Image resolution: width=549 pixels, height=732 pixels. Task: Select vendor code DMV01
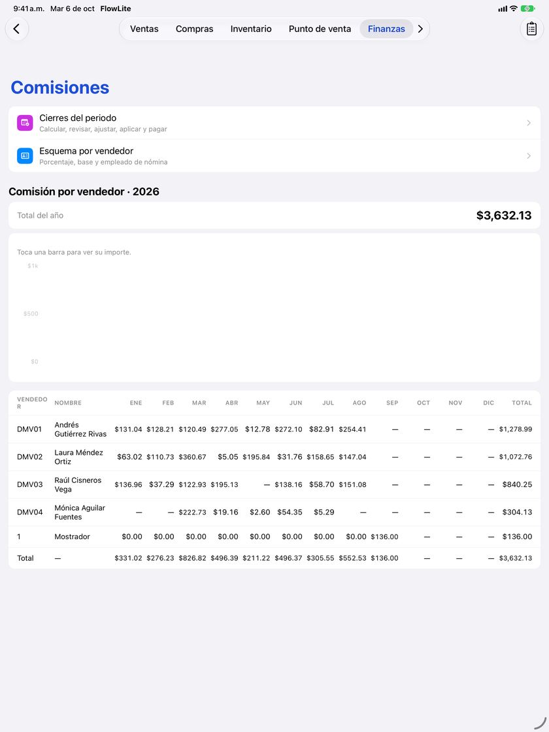29,429
